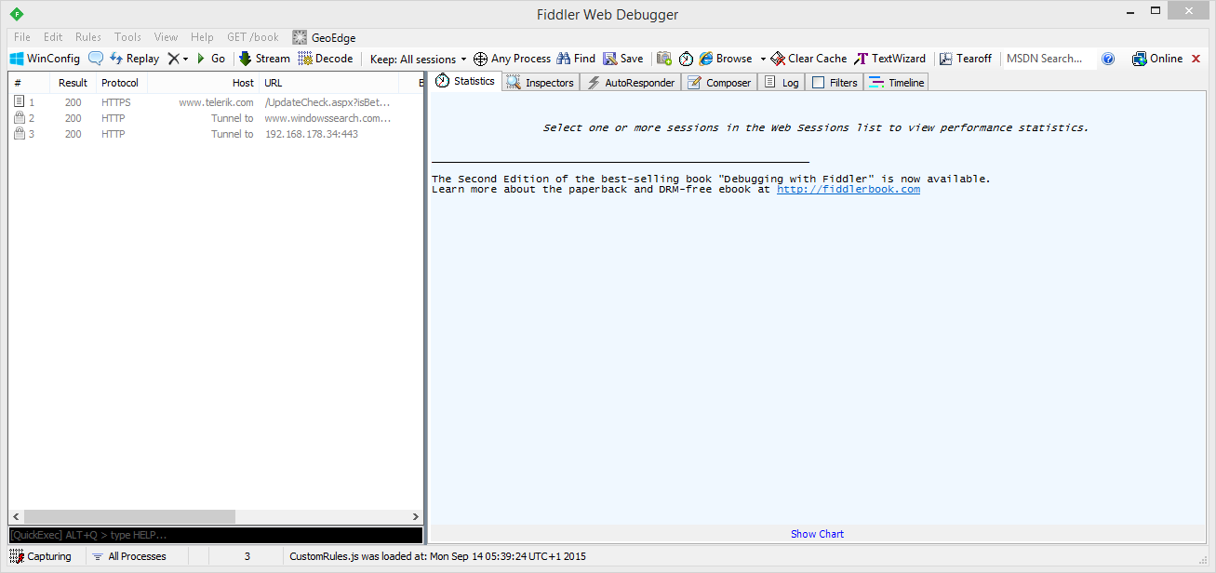This screenshot has height=573, width=1216.
Task: Open the Help menu
Action: pos(202,37)
